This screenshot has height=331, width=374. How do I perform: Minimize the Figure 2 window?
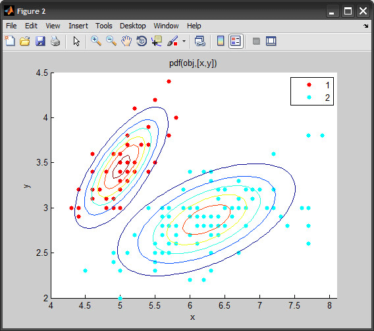click(332, 11)
